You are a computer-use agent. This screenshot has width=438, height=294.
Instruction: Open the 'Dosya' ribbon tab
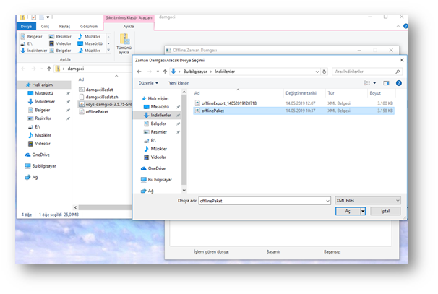(27, 24)
